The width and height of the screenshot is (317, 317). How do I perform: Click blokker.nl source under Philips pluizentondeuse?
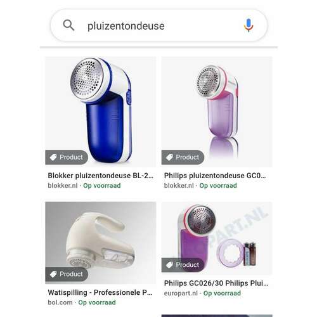[x=179, y=186]
